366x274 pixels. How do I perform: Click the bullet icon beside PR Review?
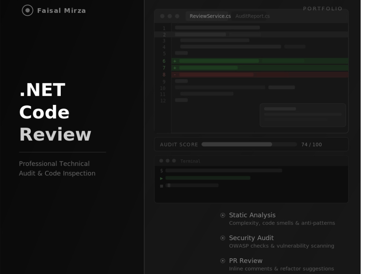click(x=223, y=261)
